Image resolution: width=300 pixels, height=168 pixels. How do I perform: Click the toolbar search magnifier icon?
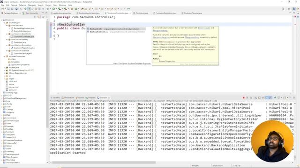283,9
